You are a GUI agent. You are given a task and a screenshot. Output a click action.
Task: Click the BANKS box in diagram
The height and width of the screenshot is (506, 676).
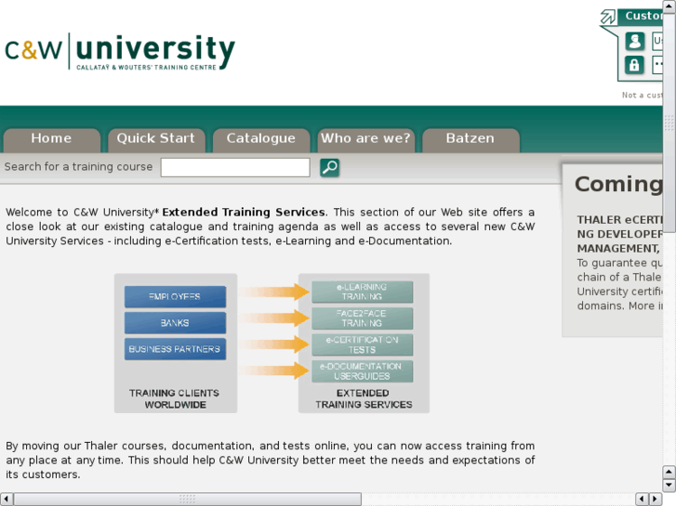[175, 323]
